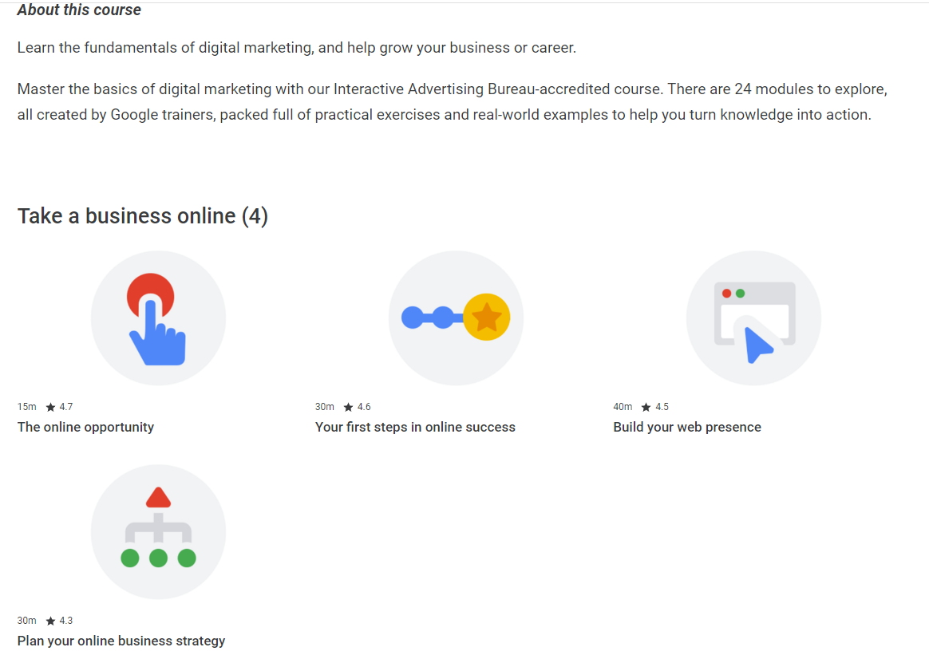The image size is (929, 655).
Task: Click the star rating next to 4.7
Action: click(x=49, y=406)
